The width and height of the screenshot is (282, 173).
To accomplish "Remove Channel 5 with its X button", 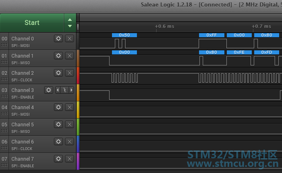I will pos(69,124).
